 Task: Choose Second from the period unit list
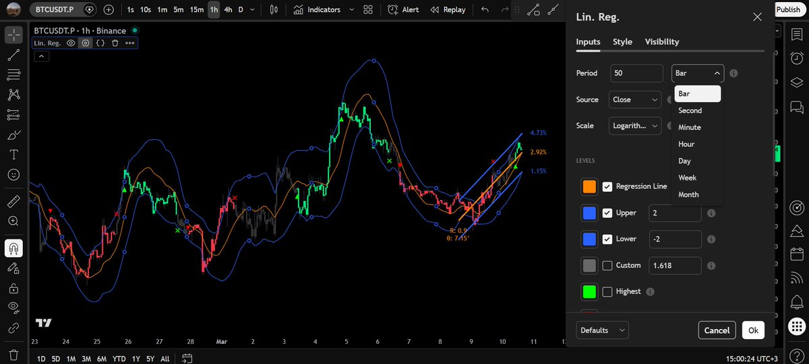pyautogui.click(x=698, y=110)
